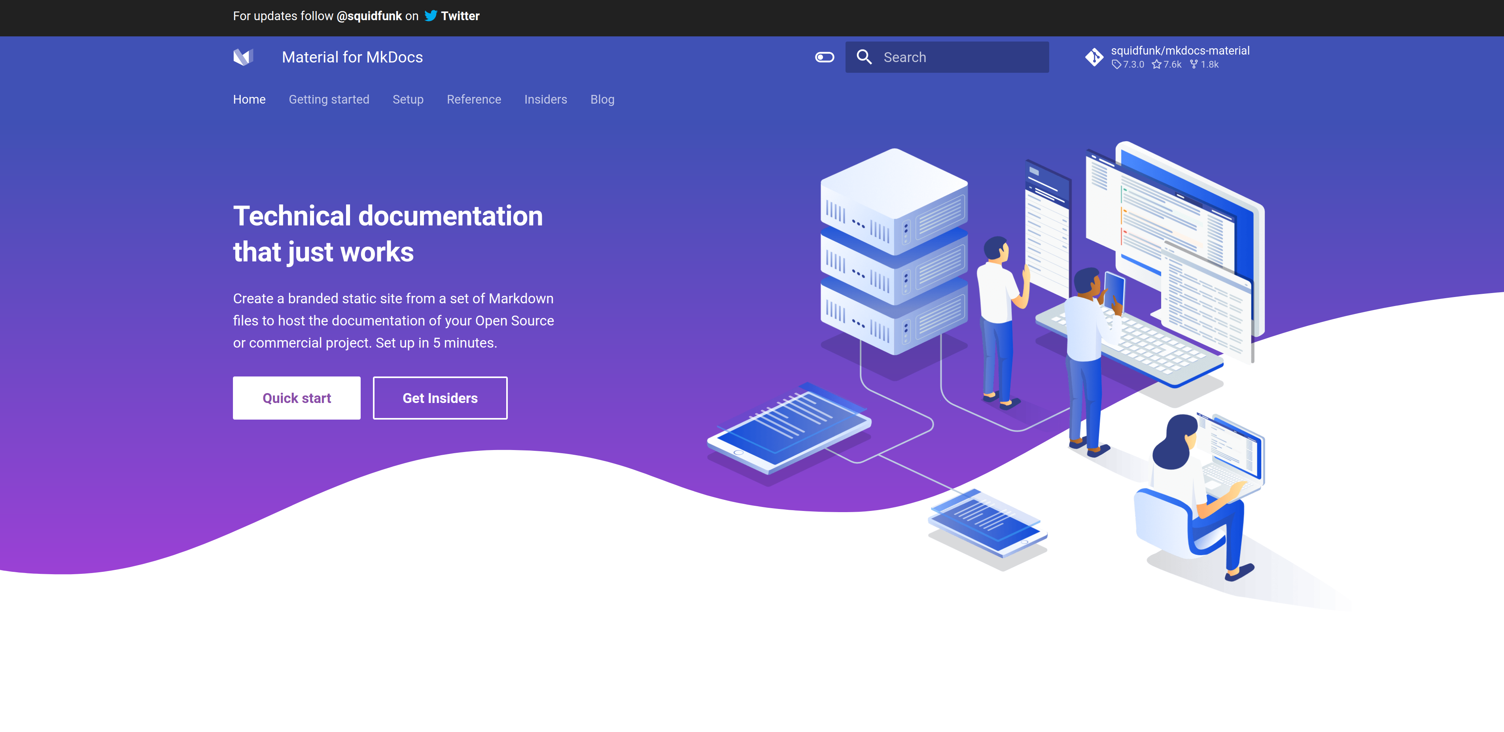Open the Insiders tab
The image size is (1504, 732).
pos(545,99)
